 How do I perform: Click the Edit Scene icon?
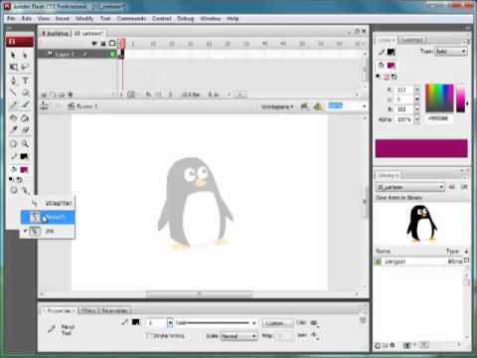coord(305,106)
